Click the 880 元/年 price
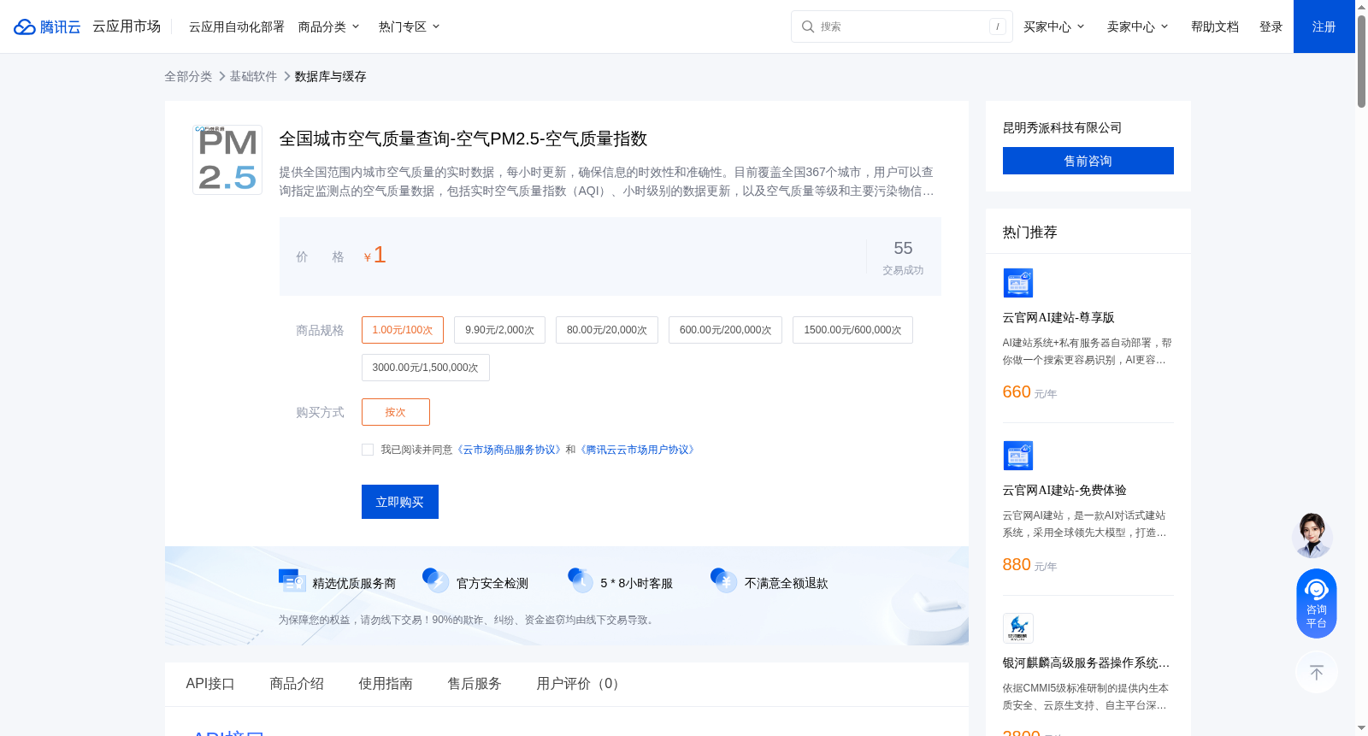Viewport: 1368px width, 736px height. pyautogui.click(x=1029, y=565)
